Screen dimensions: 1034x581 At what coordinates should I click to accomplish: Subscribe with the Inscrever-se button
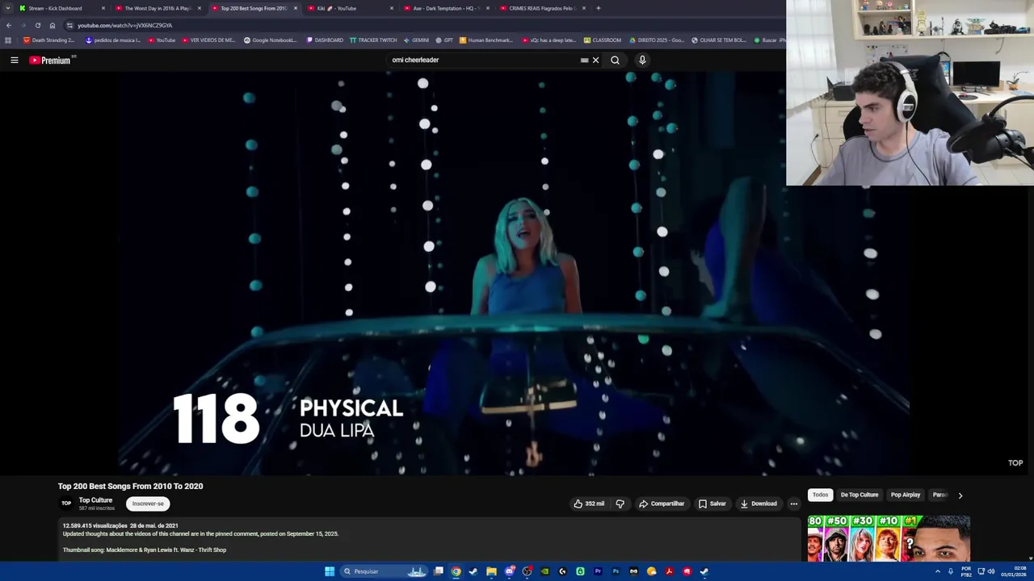(148, 504)
